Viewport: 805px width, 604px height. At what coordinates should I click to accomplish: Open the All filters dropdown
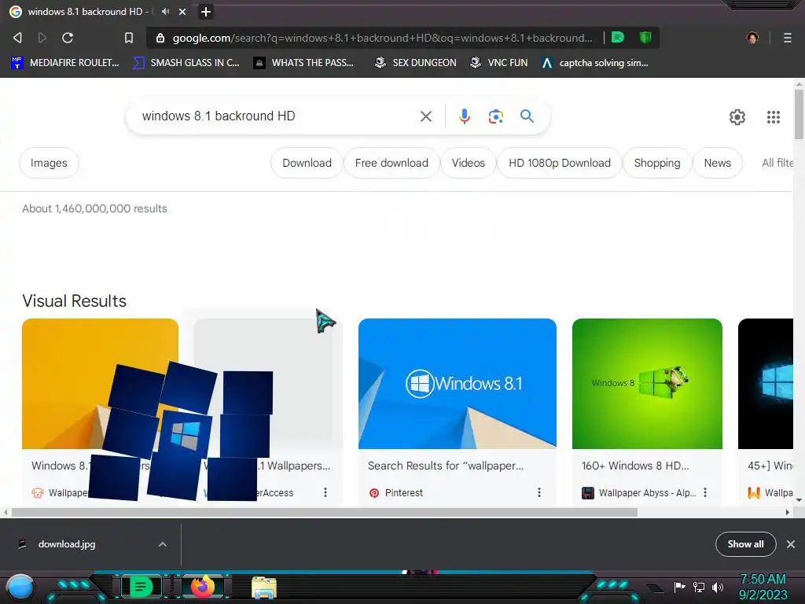click(x=777, y=163)
